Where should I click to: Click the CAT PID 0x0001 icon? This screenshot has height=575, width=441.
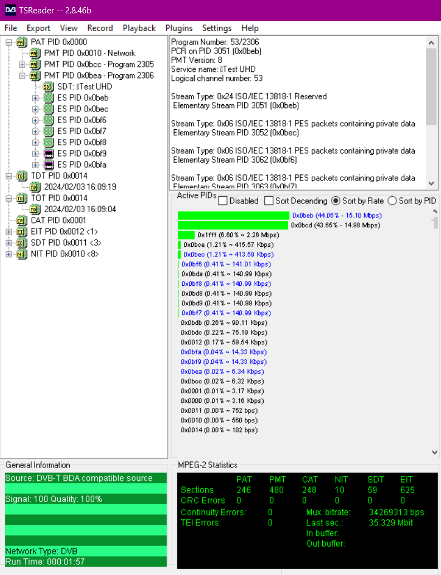[x=22, y=221]
